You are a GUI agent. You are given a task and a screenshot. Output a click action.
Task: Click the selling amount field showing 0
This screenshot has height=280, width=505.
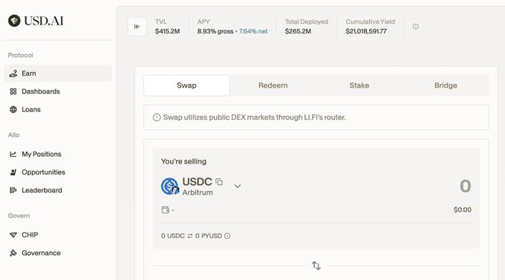click(x=465, y=186)
